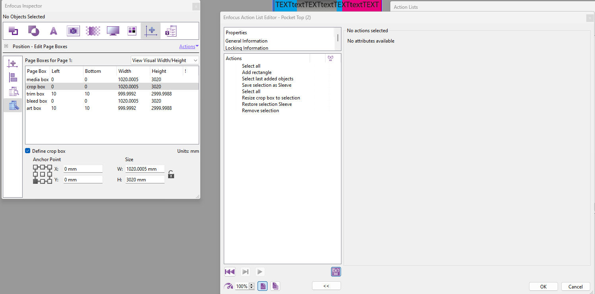Step to next action in list
The width and height of the screenshot is (595, 294).
tap(245, 272)
